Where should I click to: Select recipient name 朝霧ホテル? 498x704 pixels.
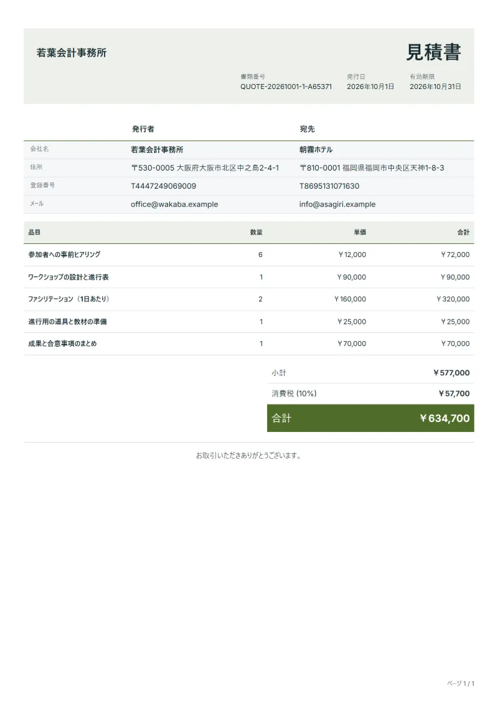click(x=316, y=149)
